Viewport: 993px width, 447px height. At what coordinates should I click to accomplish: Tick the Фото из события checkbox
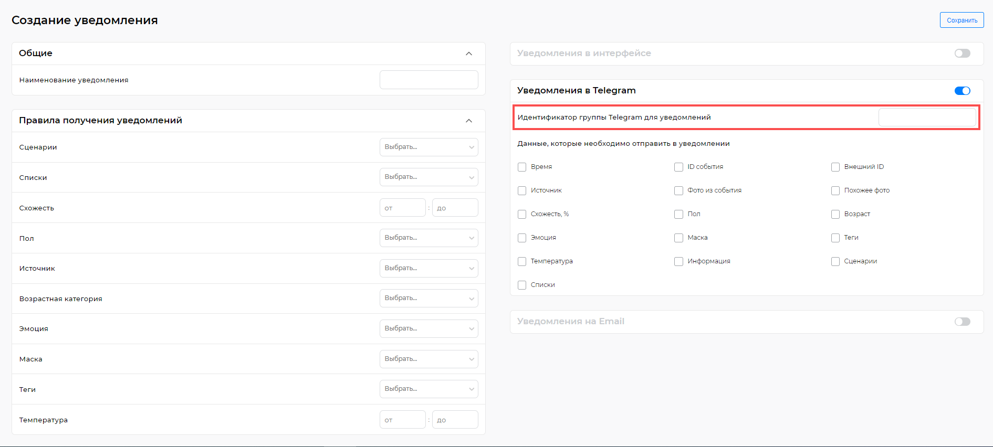(678, 190)
